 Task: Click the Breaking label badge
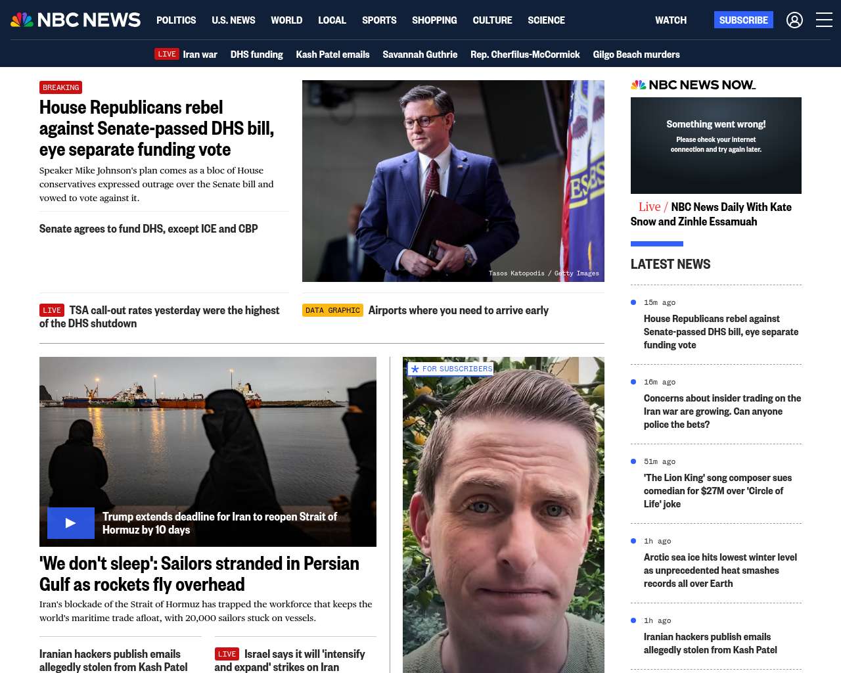coord(60,87)
